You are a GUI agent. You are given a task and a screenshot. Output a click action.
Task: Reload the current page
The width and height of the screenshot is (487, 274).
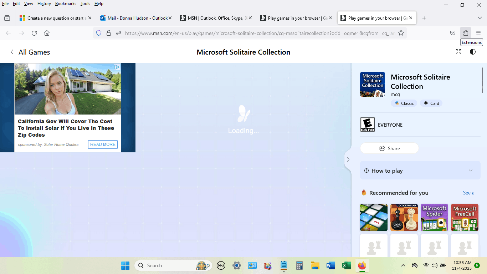click(x=34, y=33)
